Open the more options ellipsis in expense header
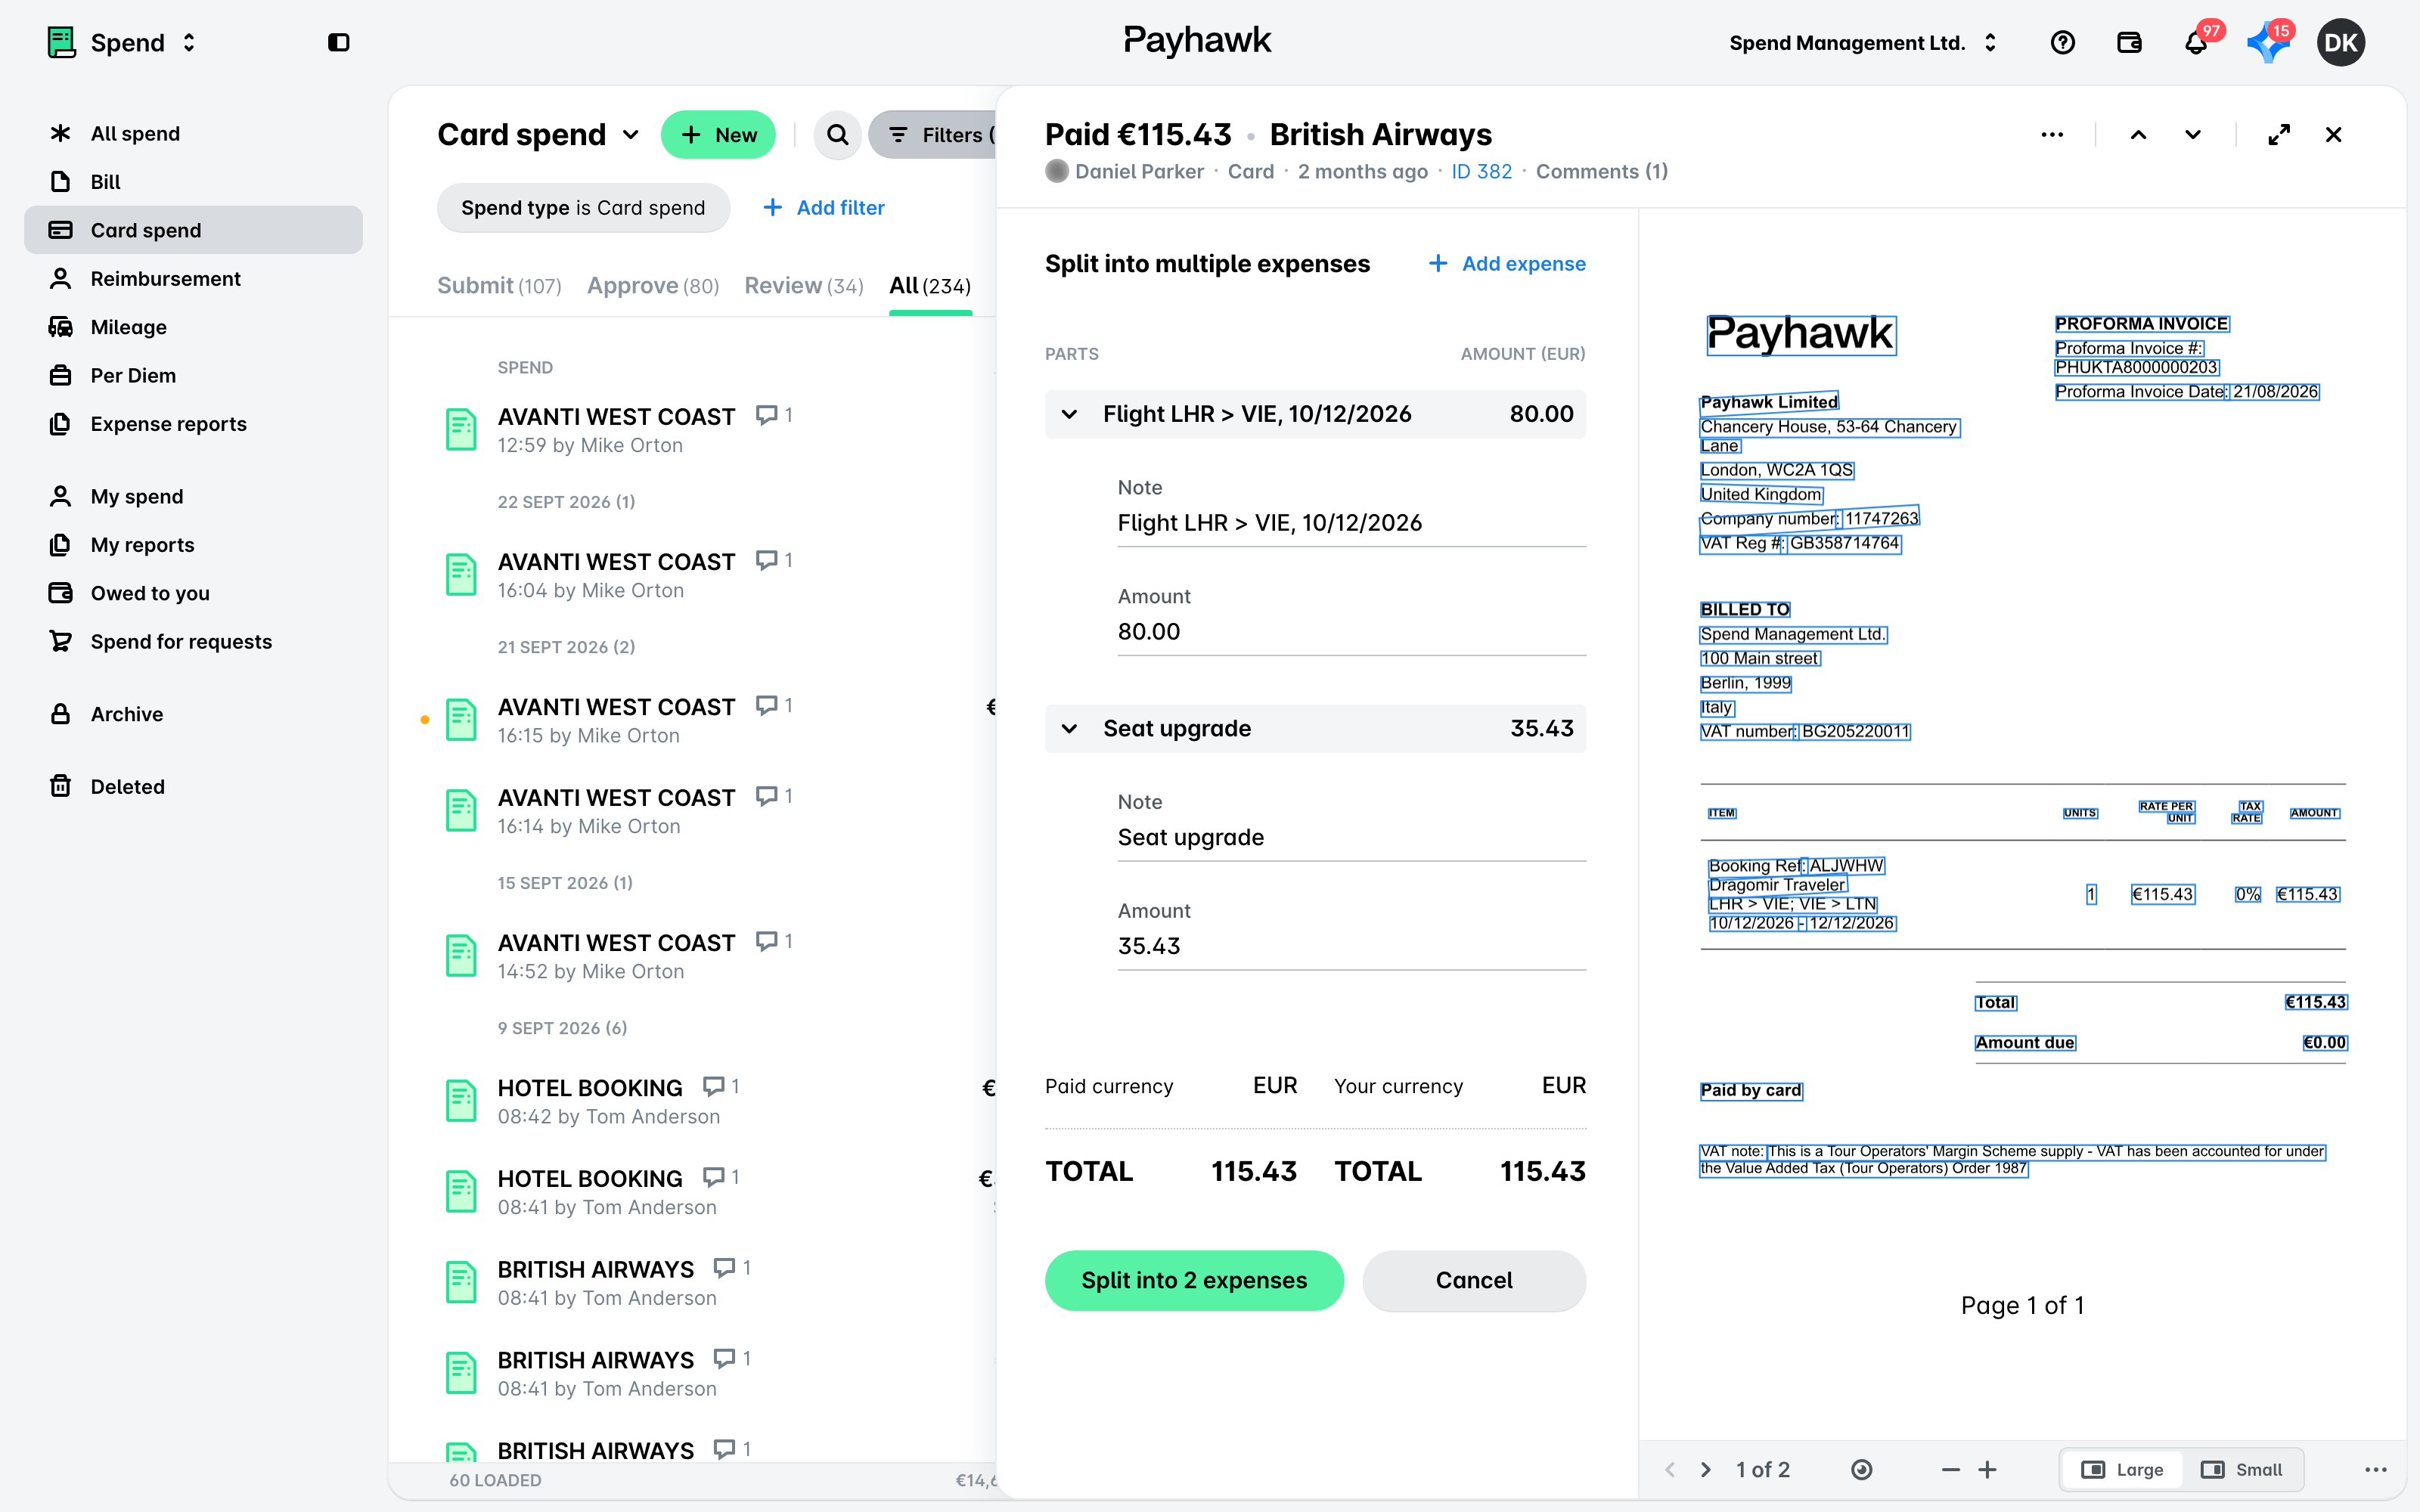 pos(2052,135)
